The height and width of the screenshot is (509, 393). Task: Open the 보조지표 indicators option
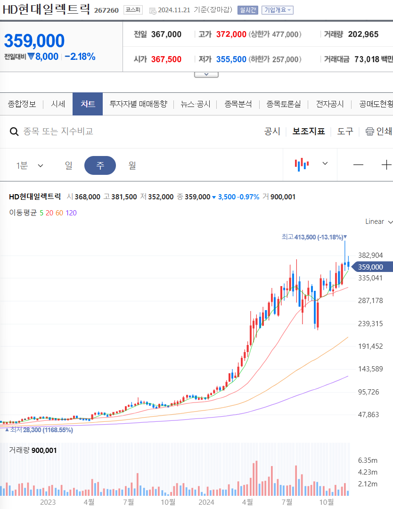point(308,131)
